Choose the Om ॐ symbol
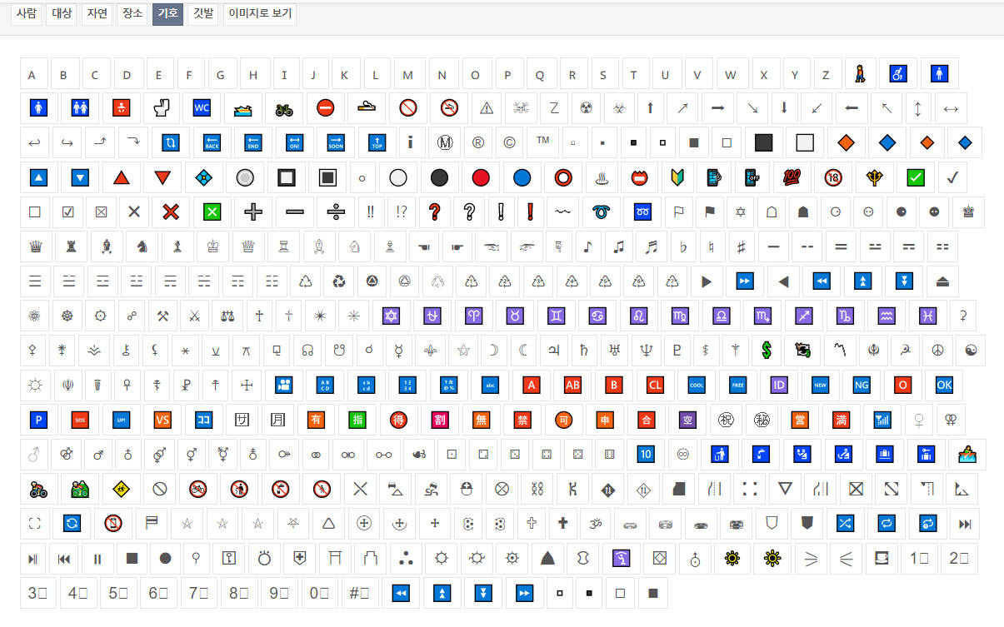The image size is (1004, 627). point(596,523)
